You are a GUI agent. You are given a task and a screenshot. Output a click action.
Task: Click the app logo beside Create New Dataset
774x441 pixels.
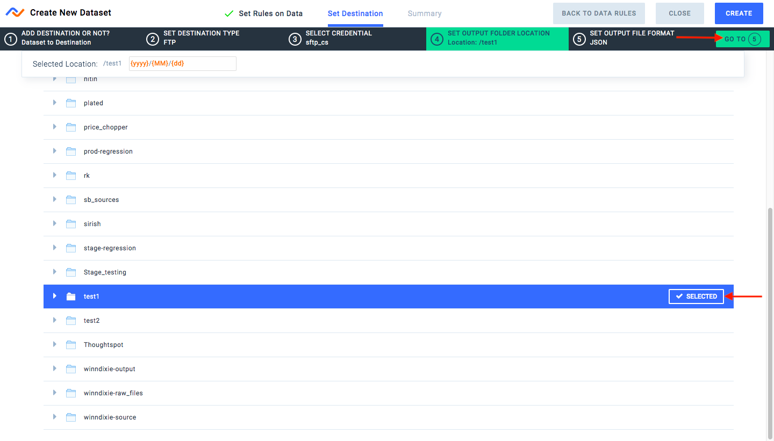point(15,12)
